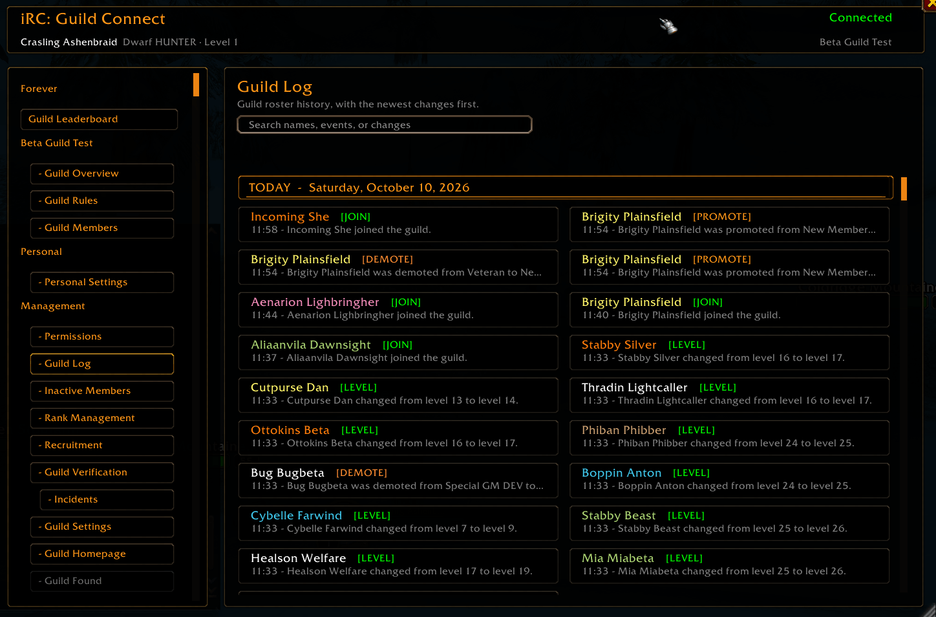Open Guild Settings
The height and width of the screenshot is (617, 936).
pos(102,526)
